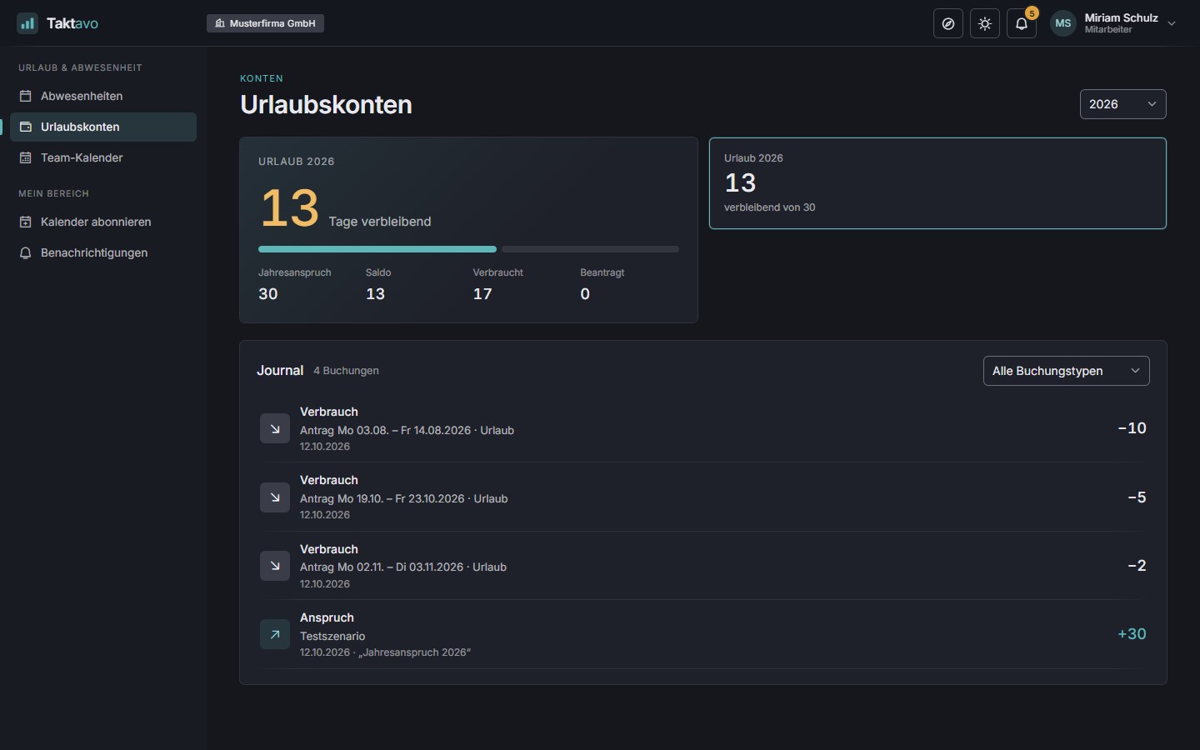Open notifications bell with badge 5

(x=1022, y=23)
